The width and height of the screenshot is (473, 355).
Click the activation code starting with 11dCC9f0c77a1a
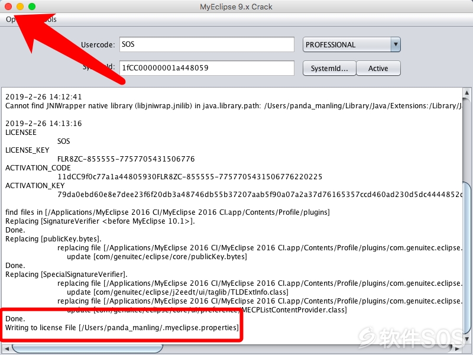click(x=190, y=176)
